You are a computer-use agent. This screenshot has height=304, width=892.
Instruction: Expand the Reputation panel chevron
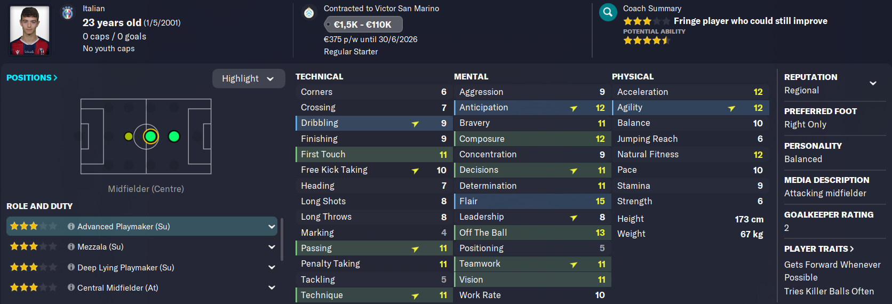point(873,83)
